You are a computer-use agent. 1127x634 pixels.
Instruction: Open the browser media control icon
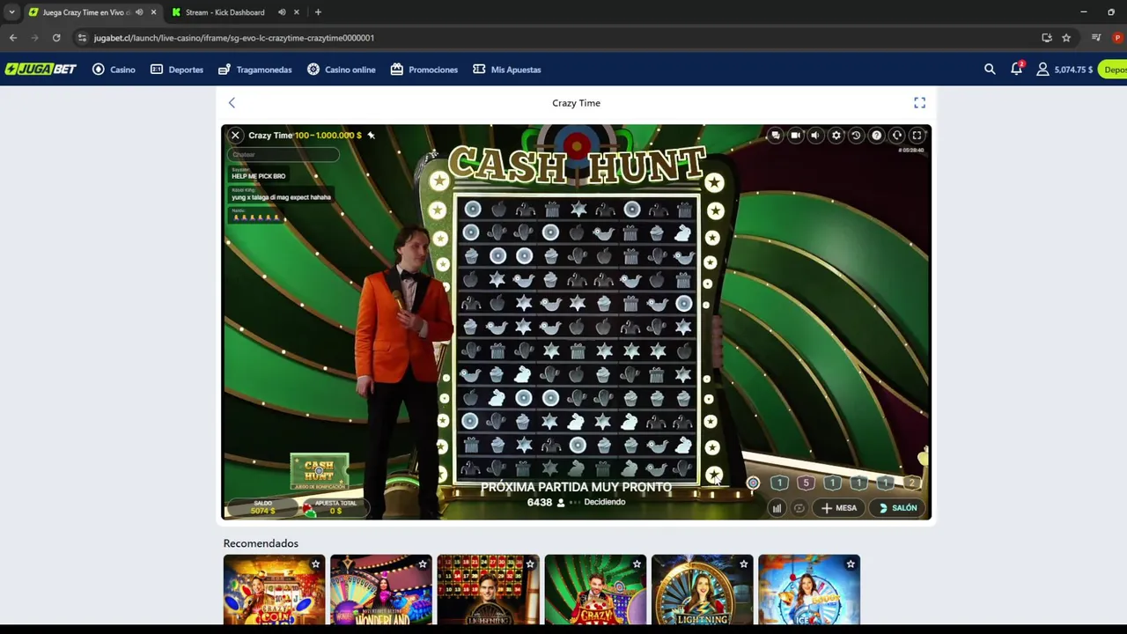pyautogui.click(x=1096, y=38)
